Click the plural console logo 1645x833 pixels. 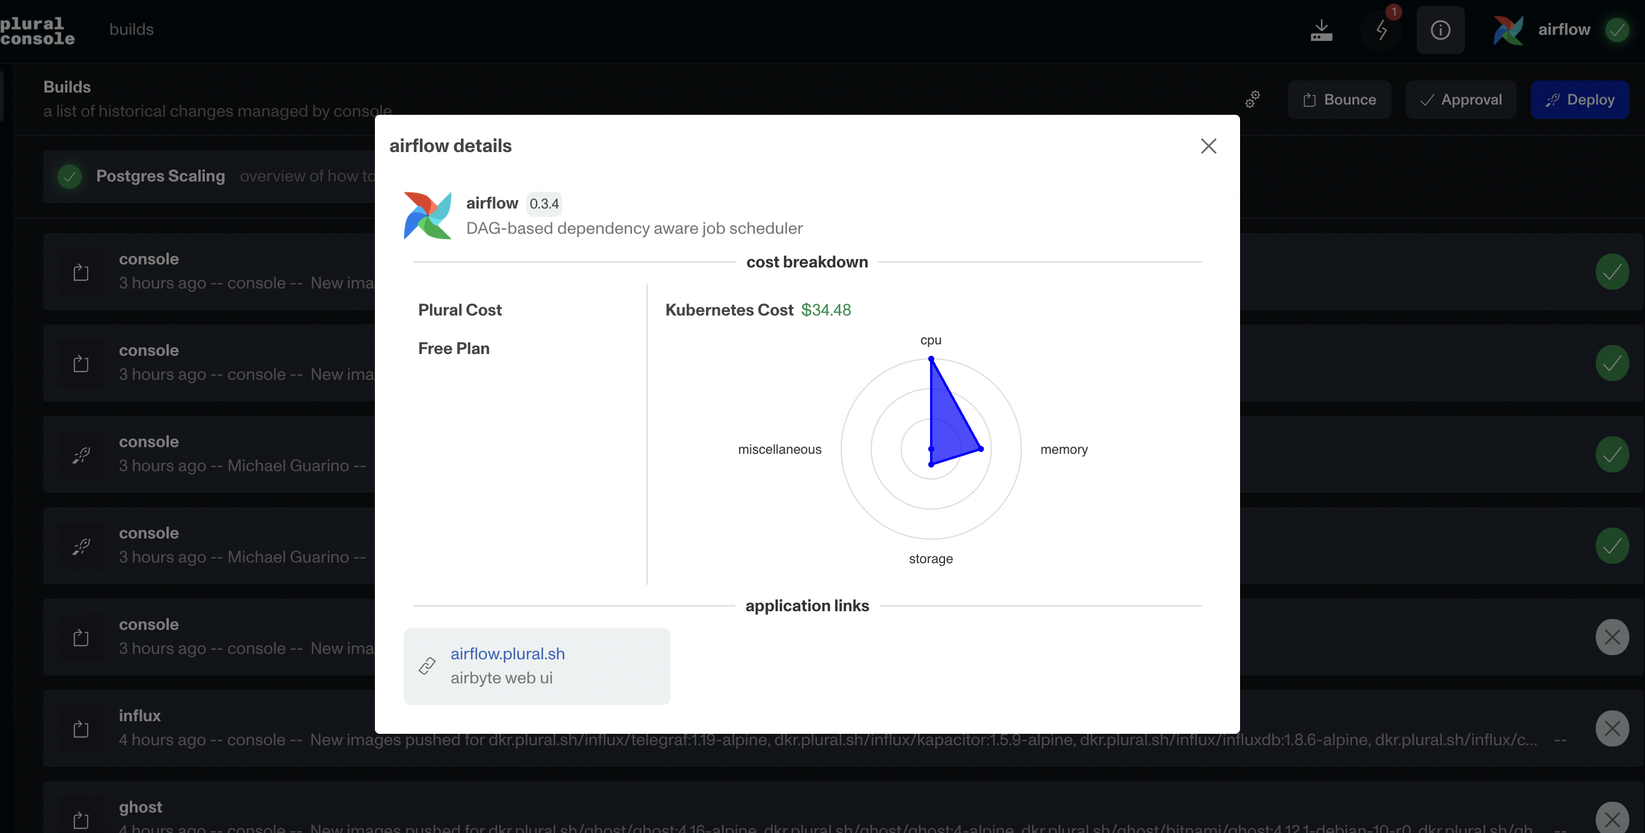click(37, 31)
